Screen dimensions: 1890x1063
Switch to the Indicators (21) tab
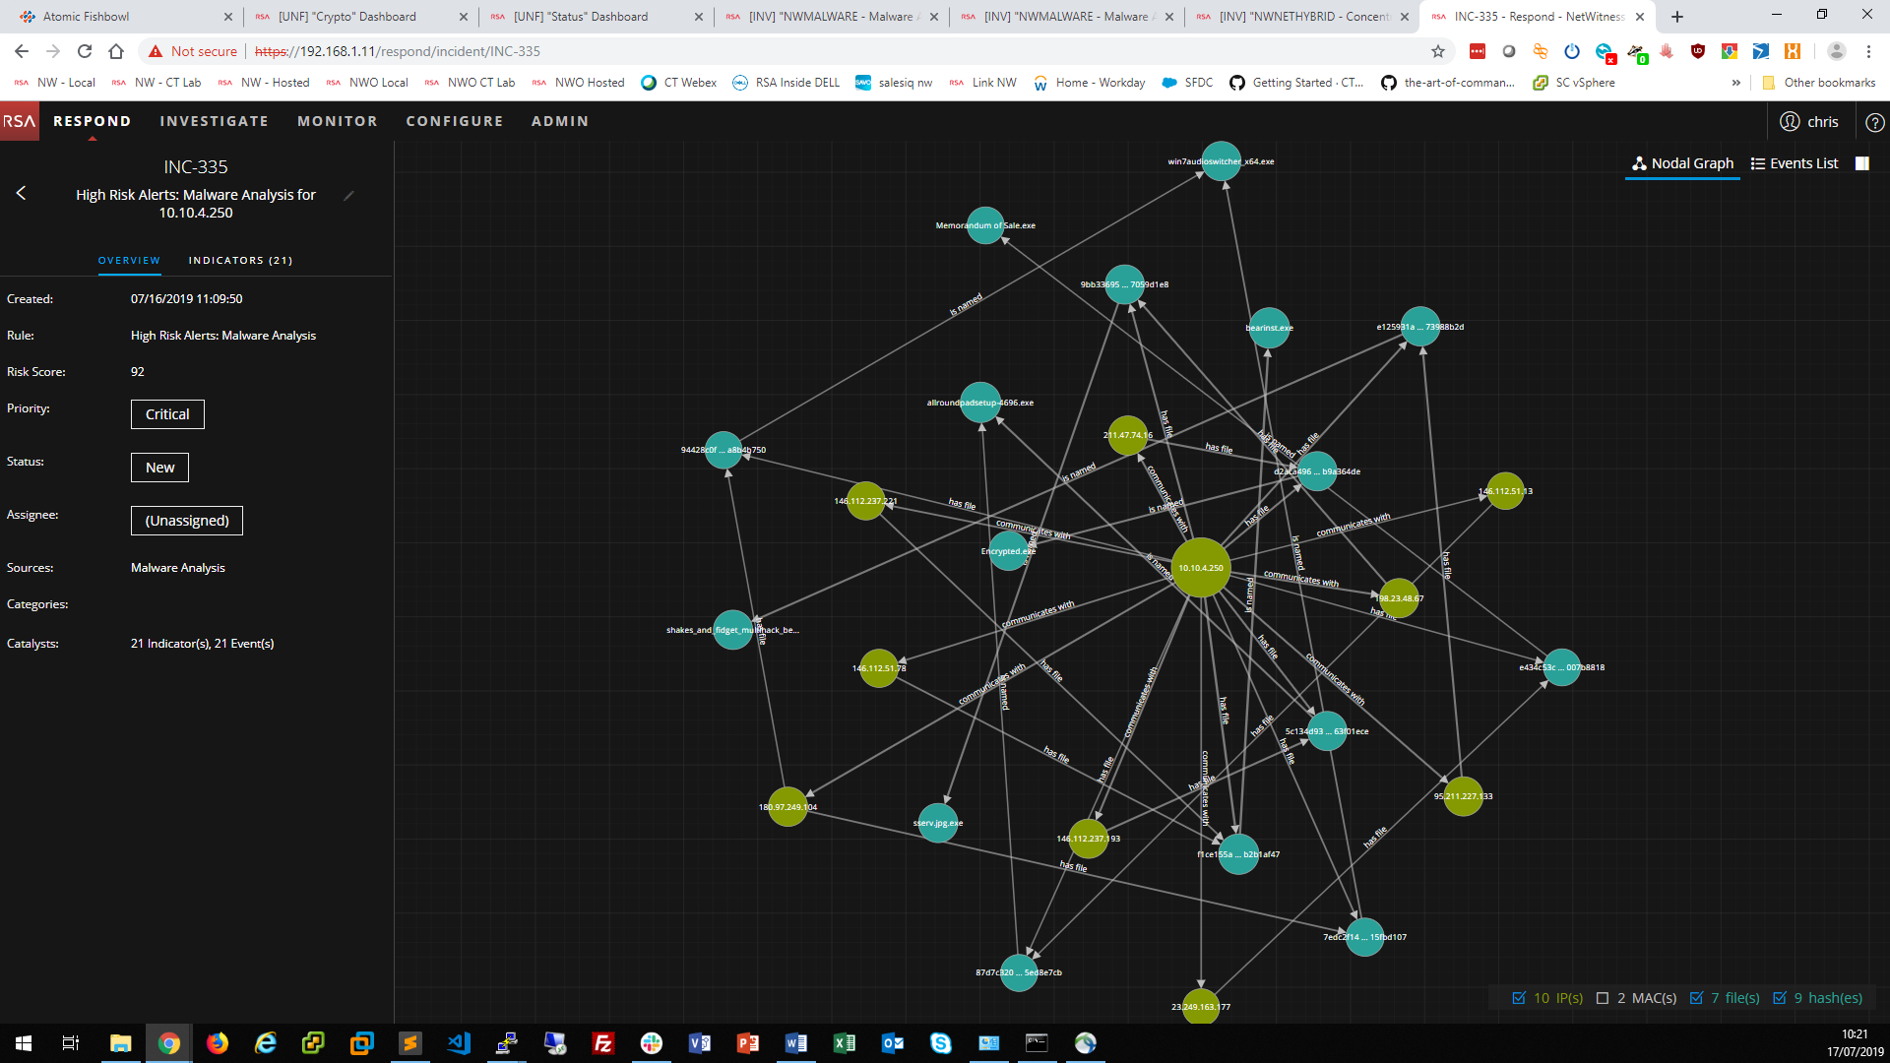[x=240, y=261]
